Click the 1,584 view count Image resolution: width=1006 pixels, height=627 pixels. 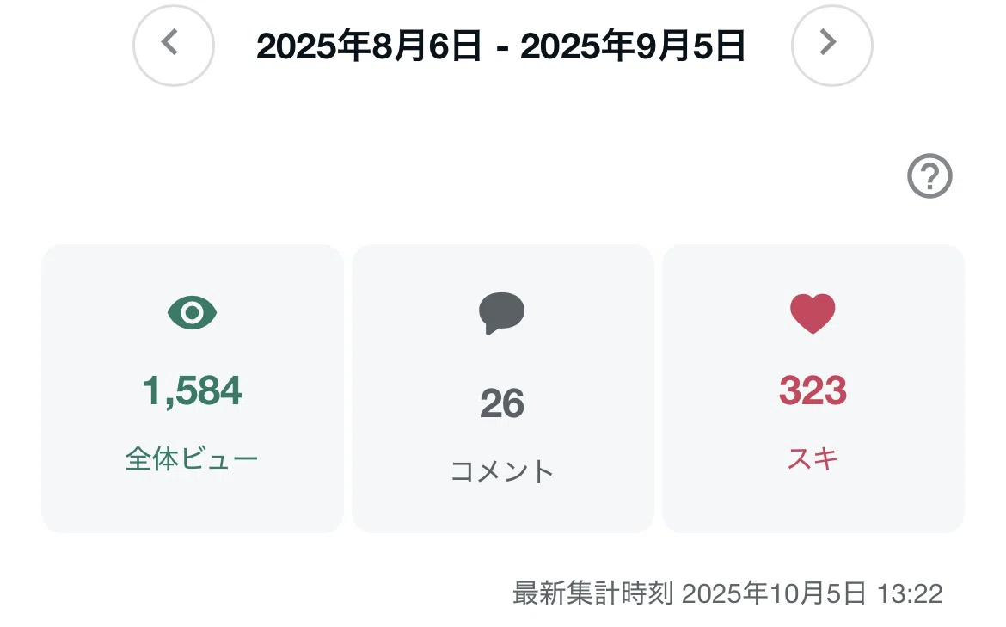click(192, 390)
